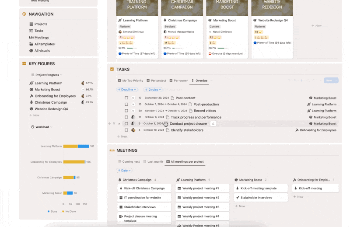Open Onboarding for Employees relation on Identify stakeholders
This screenshot has width=350, height=227.
tap(316, 130)
